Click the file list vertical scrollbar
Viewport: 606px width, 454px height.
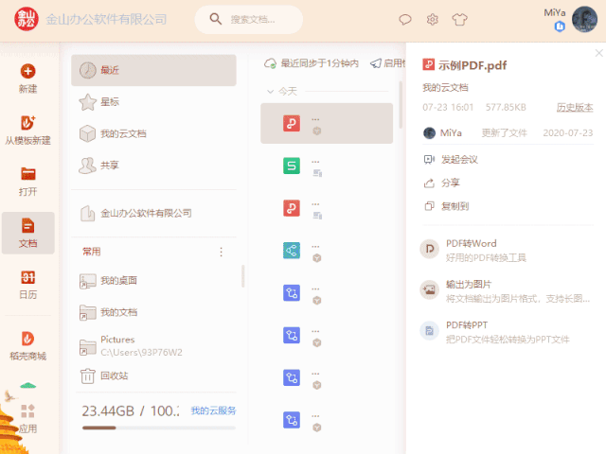(401, 105)
